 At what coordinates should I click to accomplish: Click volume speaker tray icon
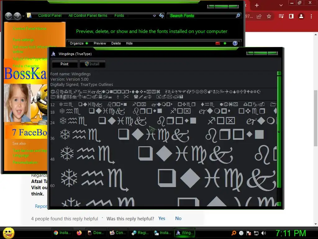(x=263, y=233)
